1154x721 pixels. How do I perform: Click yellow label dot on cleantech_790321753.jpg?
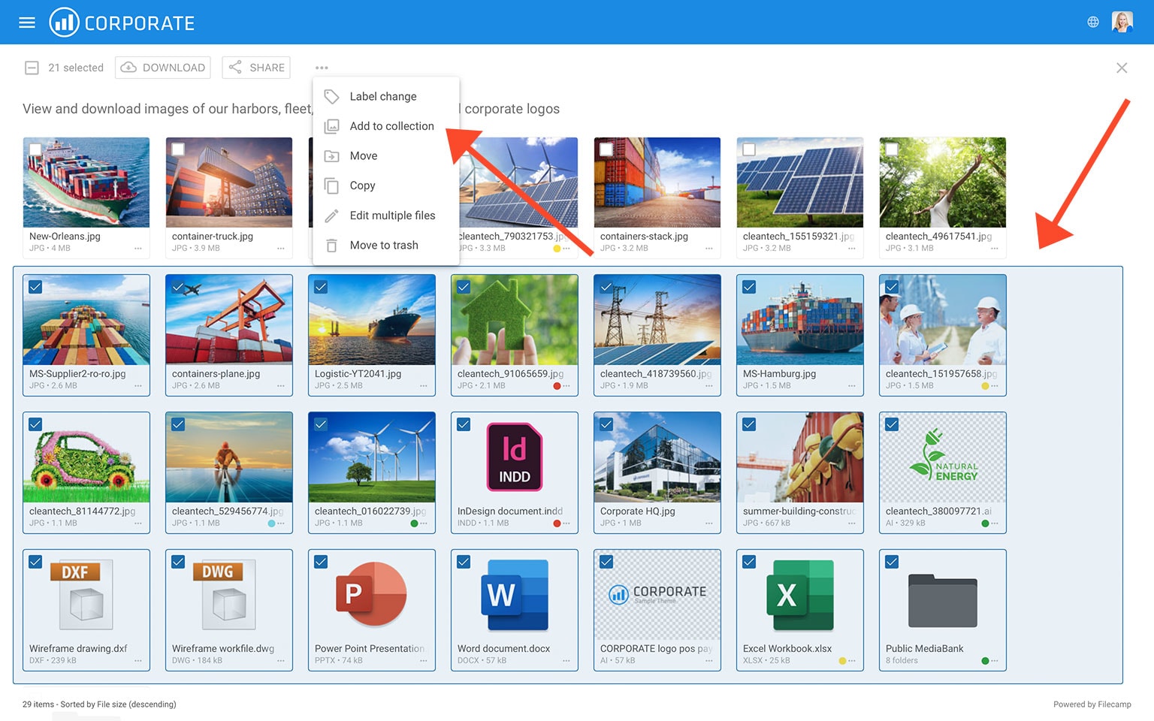click(x=557, y=249)
